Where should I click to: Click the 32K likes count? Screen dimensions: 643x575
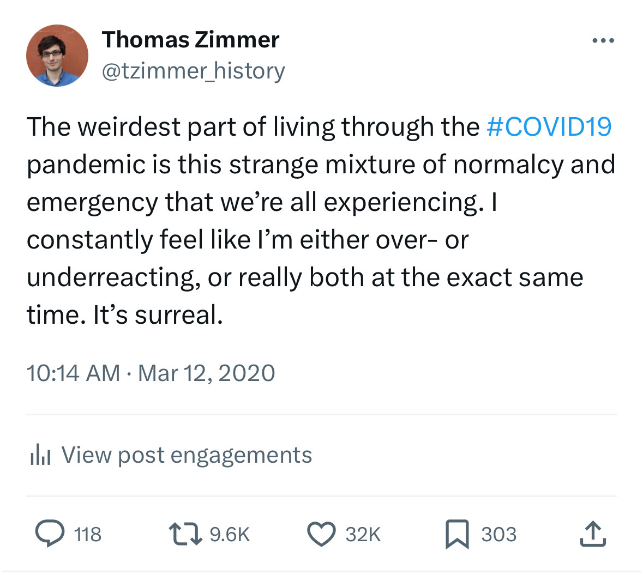(x=363, y=535)
